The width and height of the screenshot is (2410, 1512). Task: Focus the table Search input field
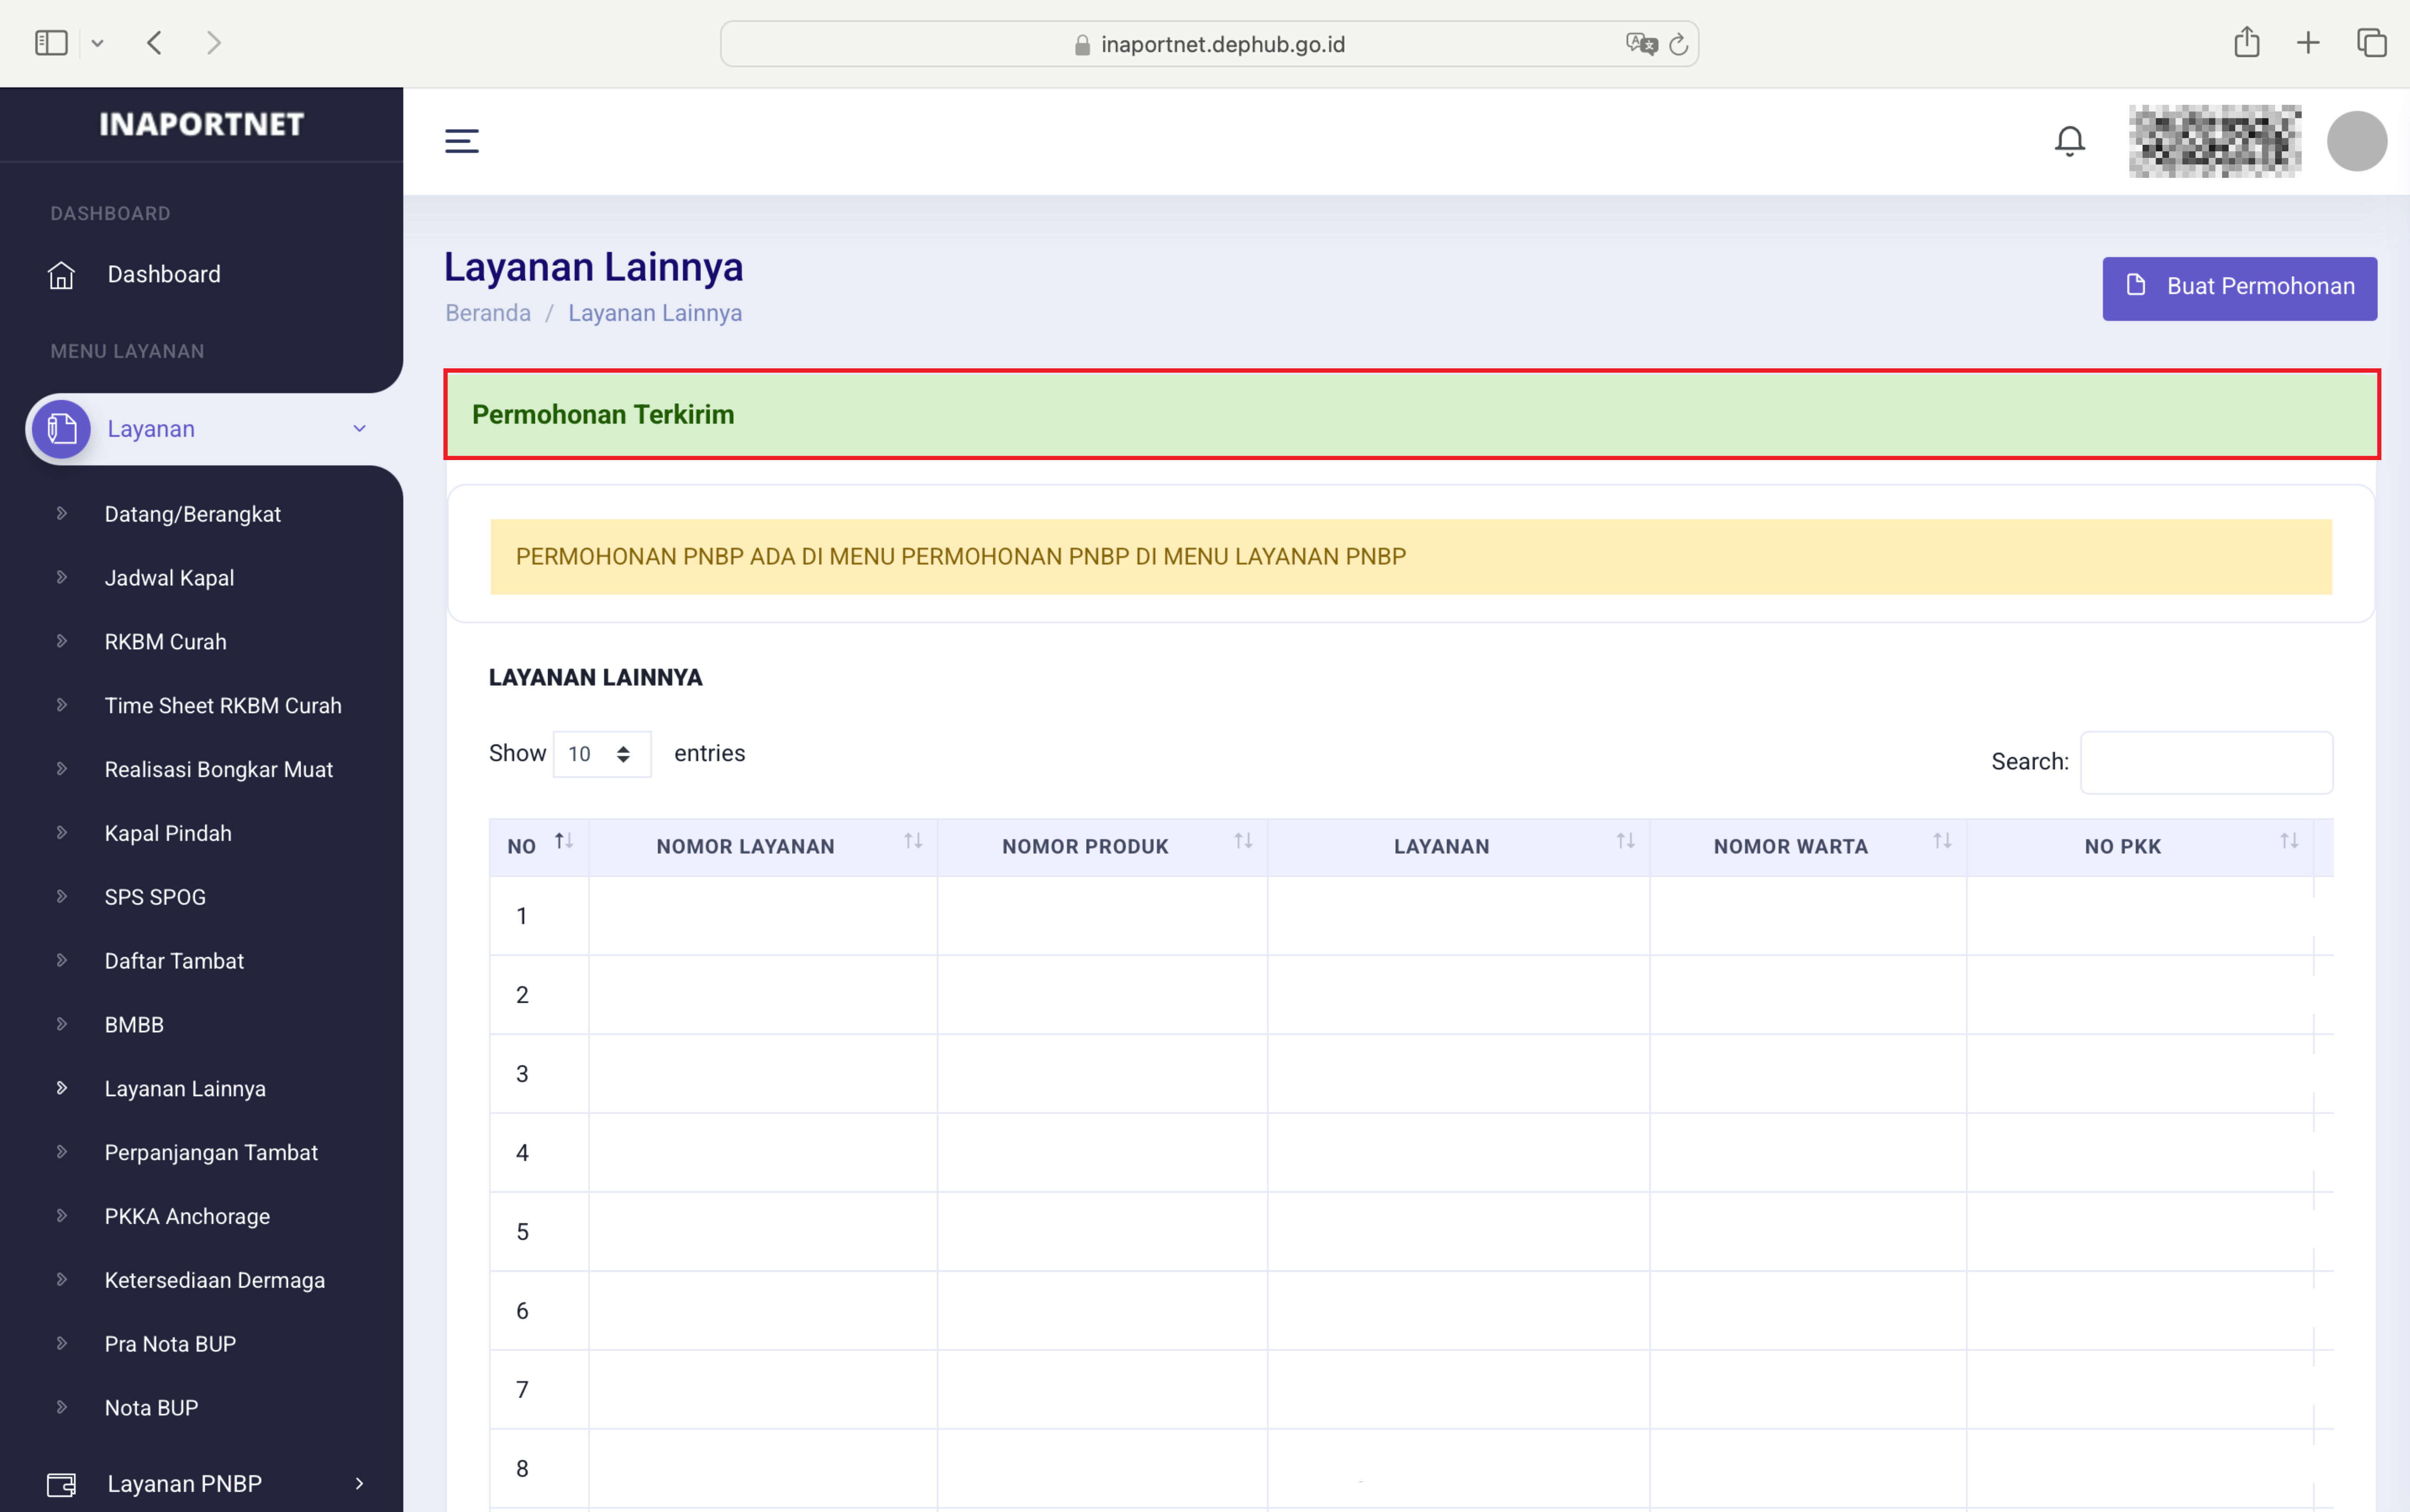pyautogui.click(x=2206, y=762)
